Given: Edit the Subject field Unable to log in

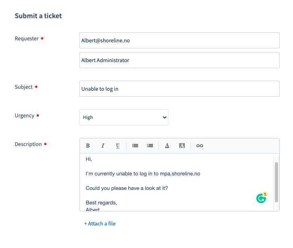Looking at the screenshot, I should (x=180, y=89).
